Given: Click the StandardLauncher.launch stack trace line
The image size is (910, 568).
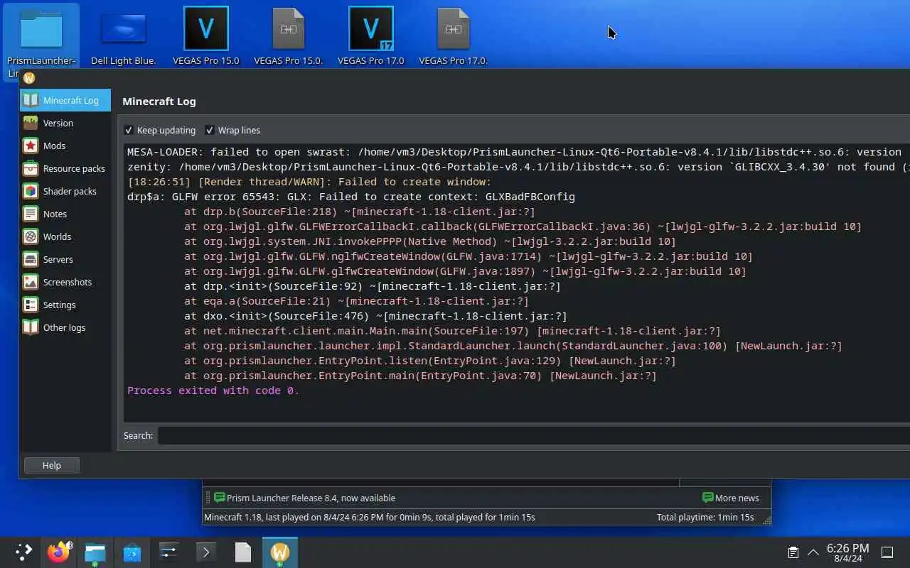Looking at the screenshot, I should coord(513,346).
